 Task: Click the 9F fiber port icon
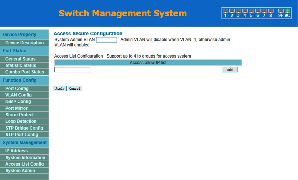(281, 11)
